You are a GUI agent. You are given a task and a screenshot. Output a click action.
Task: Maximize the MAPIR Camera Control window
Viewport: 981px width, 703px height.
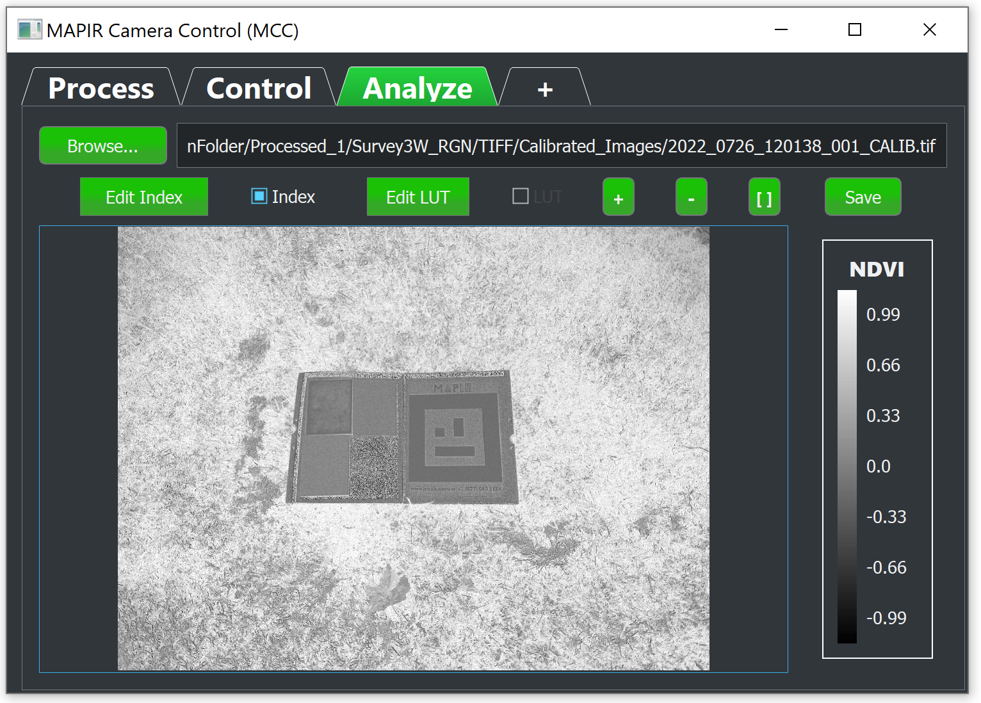[x=854, y=30]
